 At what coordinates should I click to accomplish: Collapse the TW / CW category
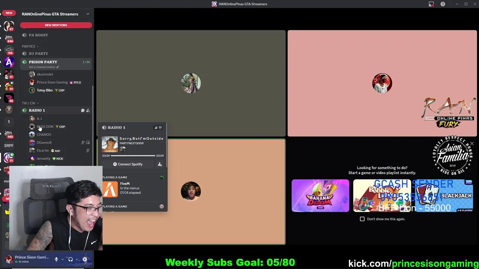[30, 103]
